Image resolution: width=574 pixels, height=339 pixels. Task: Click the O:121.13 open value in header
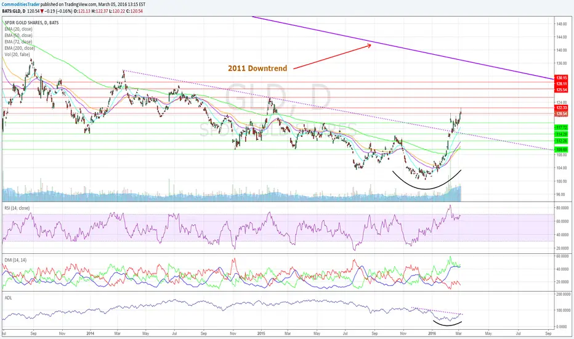[x=82, y=11]
